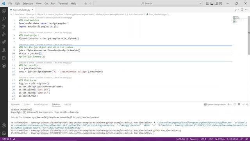Click 'Exécuter au-dessus' above Load project
The image size is (250, 141).
(44, 33)
